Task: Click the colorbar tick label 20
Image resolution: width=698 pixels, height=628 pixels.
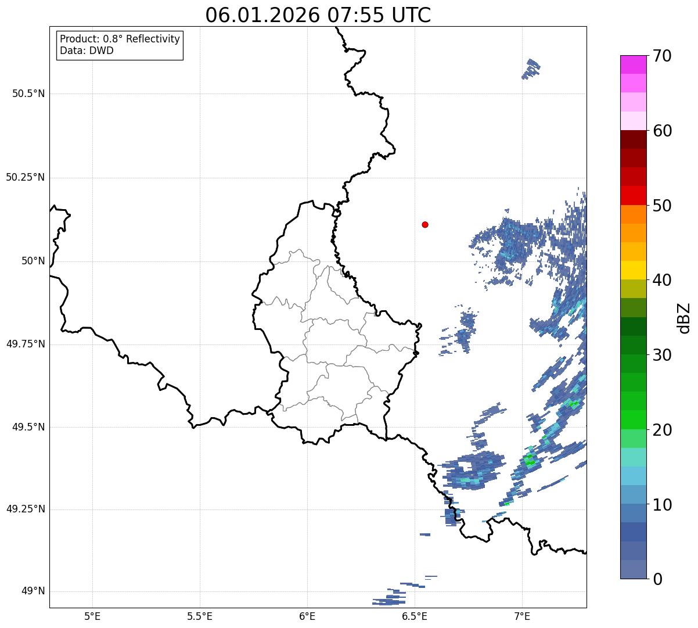Action: [661, 430]
